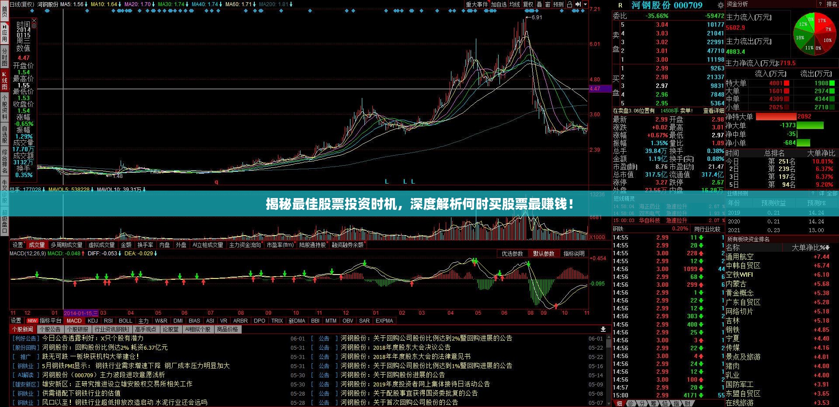The image size is (839, 407).
Task: Open 指标平台 with NEW badge
Action: [45, 321]
